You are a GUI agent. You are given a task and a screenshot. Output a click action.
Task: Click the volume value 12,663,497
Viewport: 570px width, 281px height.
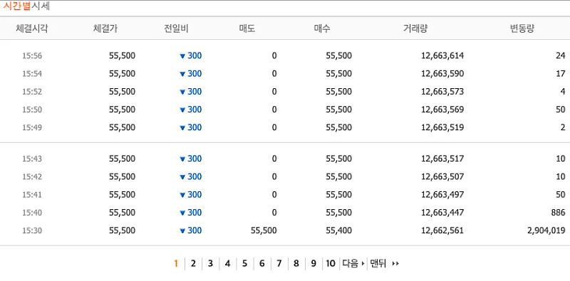442,195
